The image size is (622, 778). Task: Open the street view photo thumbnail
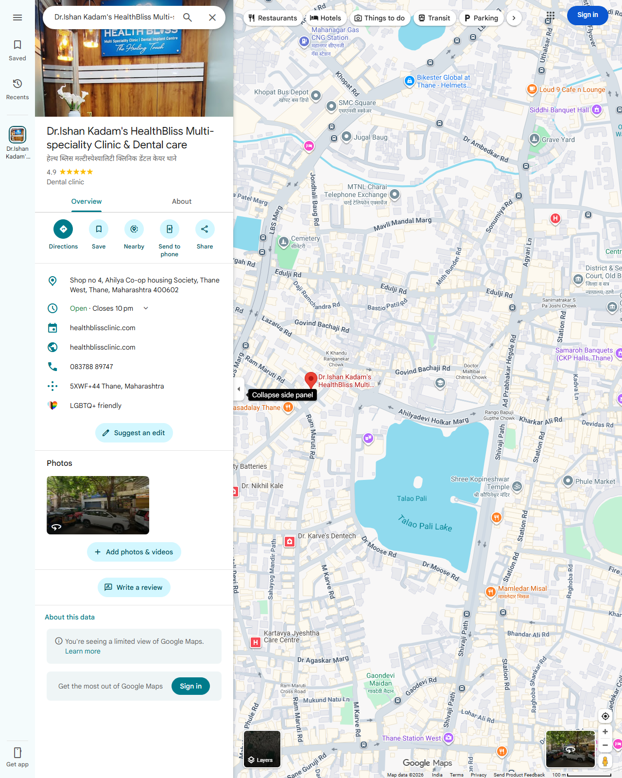tap(98, 505)
